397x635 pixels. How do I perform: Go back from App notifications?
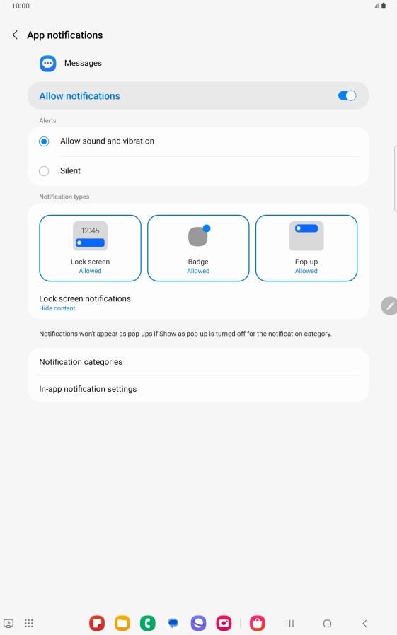point(15,35)
